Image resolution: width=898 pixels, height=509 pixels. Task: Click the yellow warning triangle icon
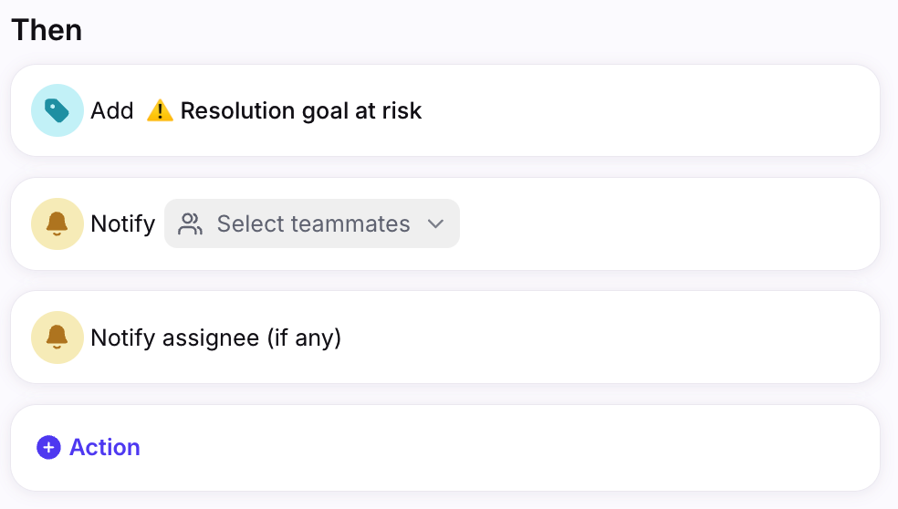[160, 110]
